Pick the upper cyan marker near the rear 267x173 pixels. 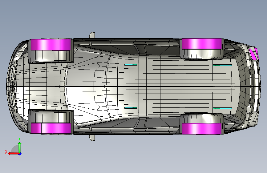(x=222, y=65)
